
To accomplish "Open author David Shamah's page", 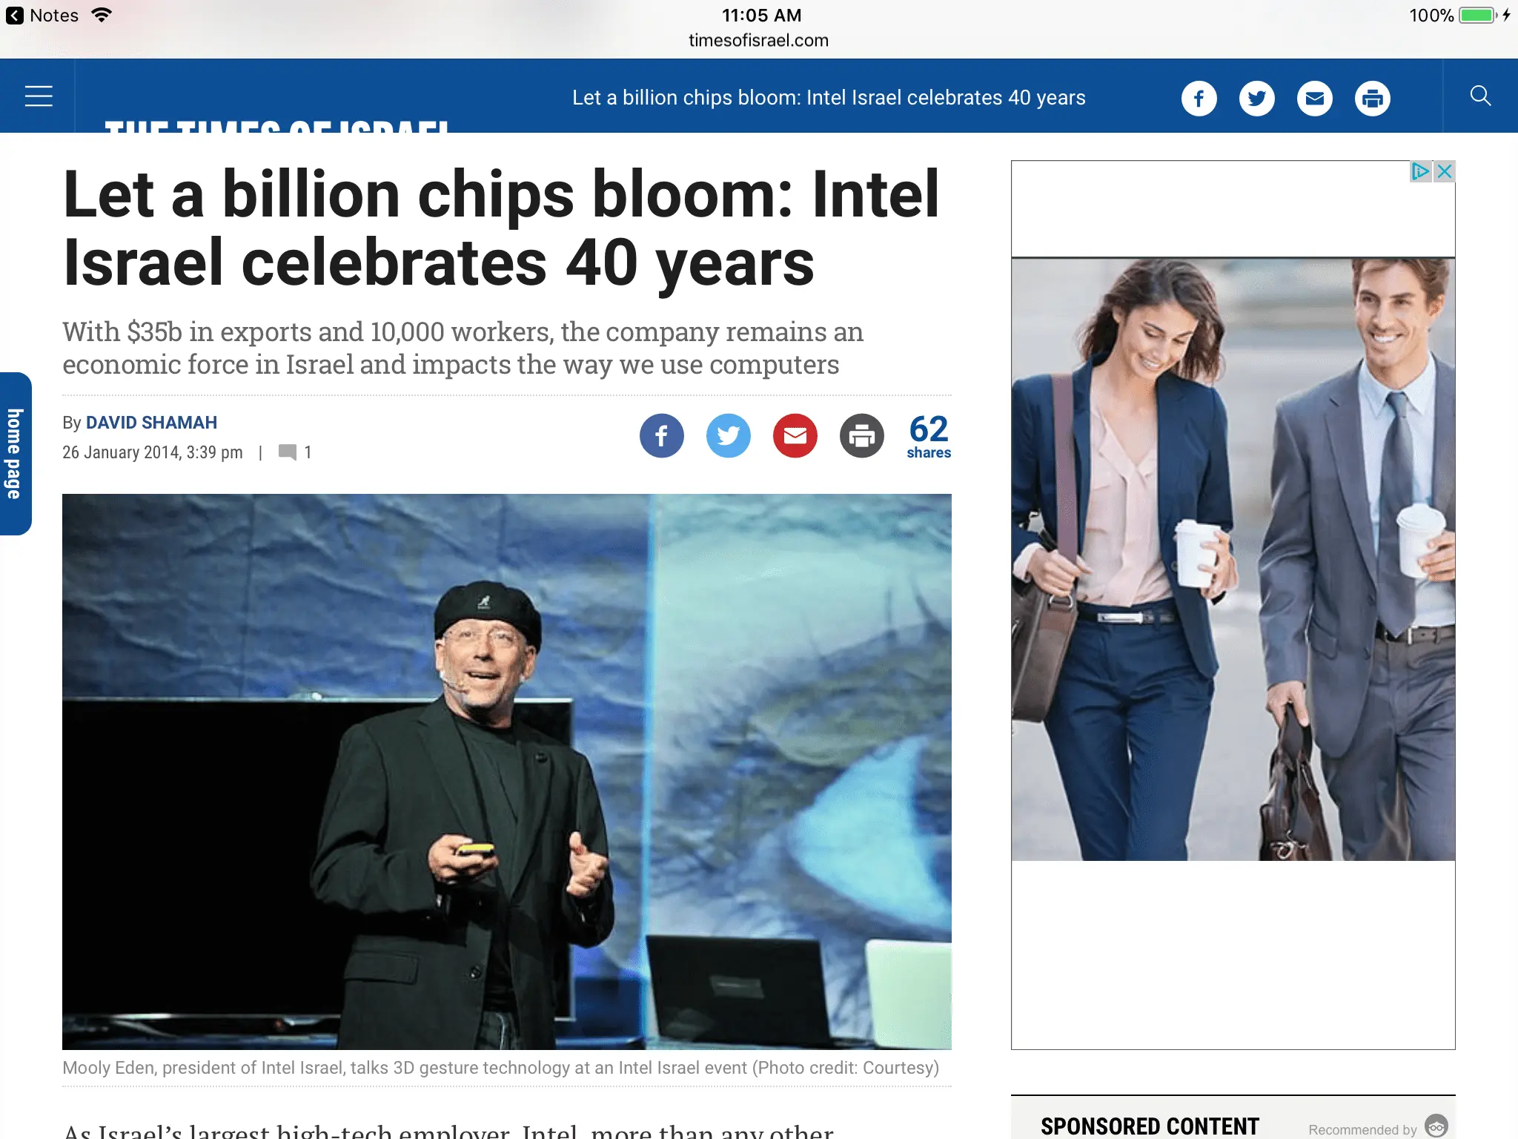I will pyautogui.click(x=151, y=423).
